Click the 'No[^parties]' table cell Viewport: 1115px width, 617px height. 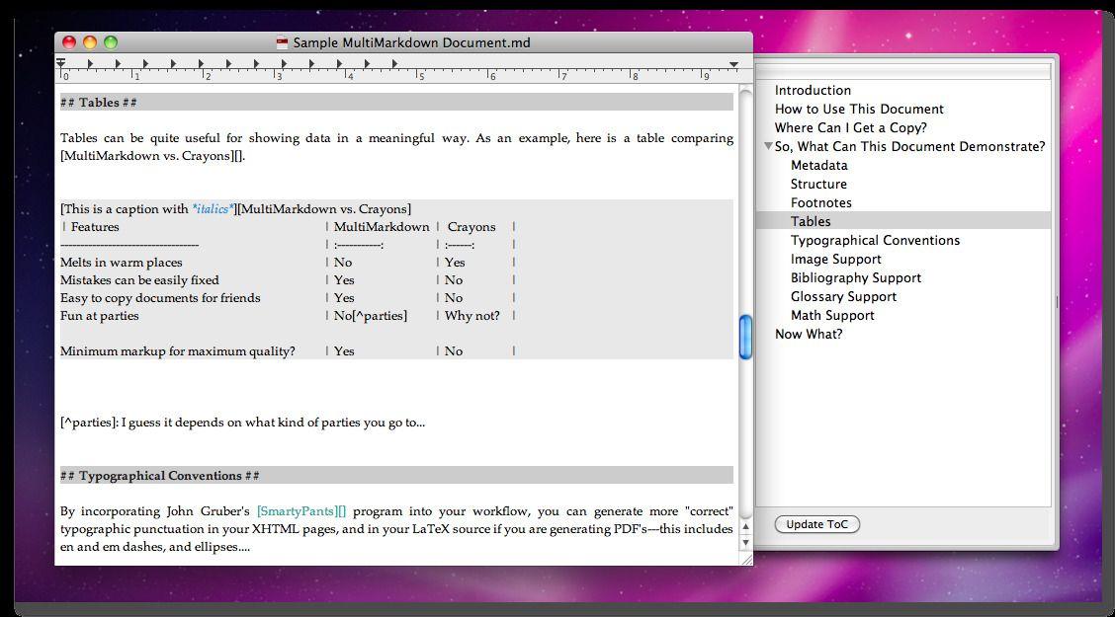(x=371, y=316)
